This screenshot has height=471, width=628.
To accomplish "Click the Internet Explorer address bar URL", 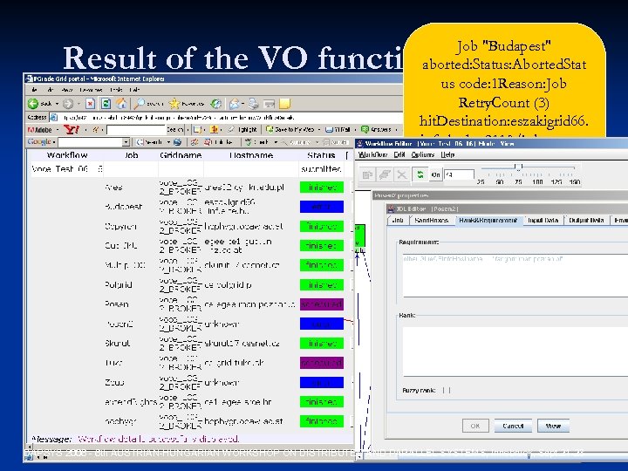I will [x=179, y=118].
